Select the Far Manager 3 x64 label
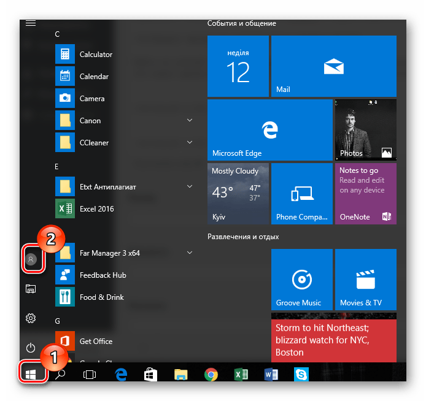 [x=110, y=253]
